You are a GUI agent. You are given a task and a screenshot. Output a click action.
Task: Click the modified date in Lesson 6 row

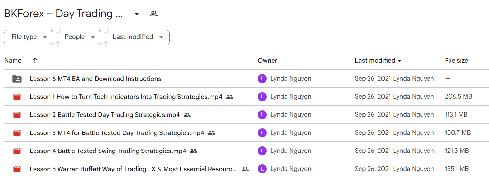(x=372, y=79)
